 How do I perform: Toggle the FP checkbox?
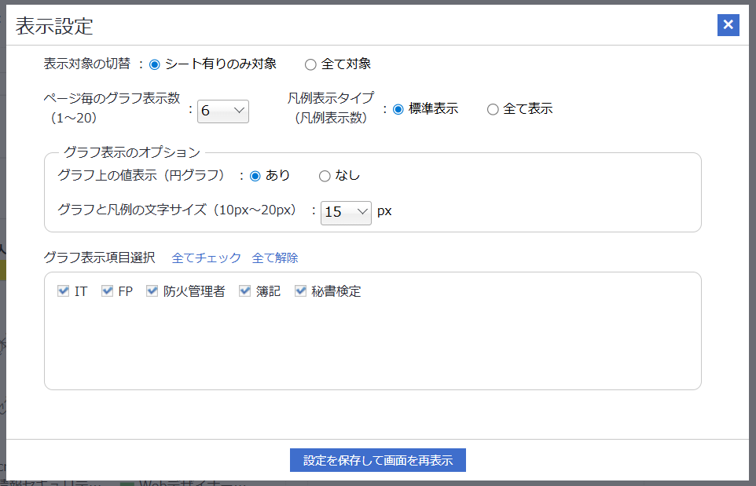point(107,291)
